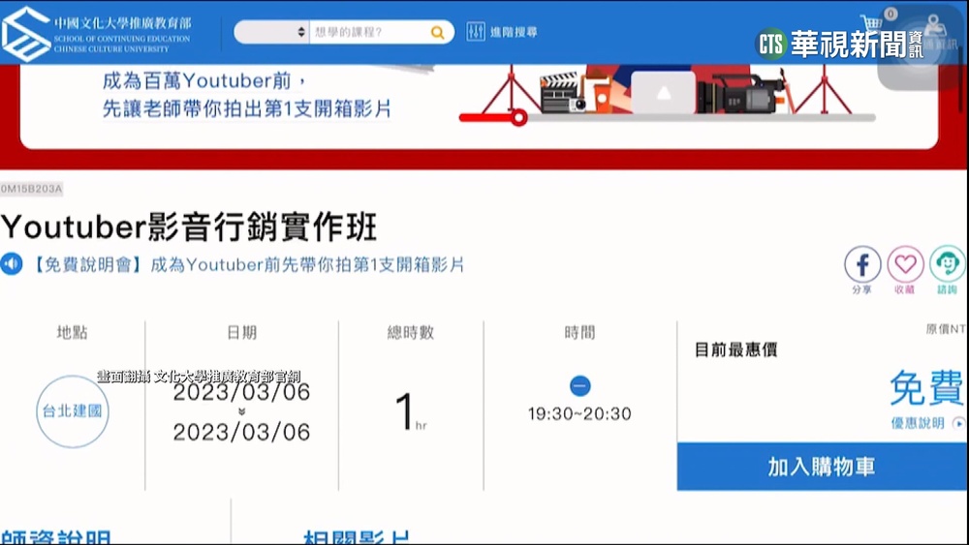The image size is (969, 545).
Task: Click the 目前最惠價 label
Action: (x=736, y=350)
